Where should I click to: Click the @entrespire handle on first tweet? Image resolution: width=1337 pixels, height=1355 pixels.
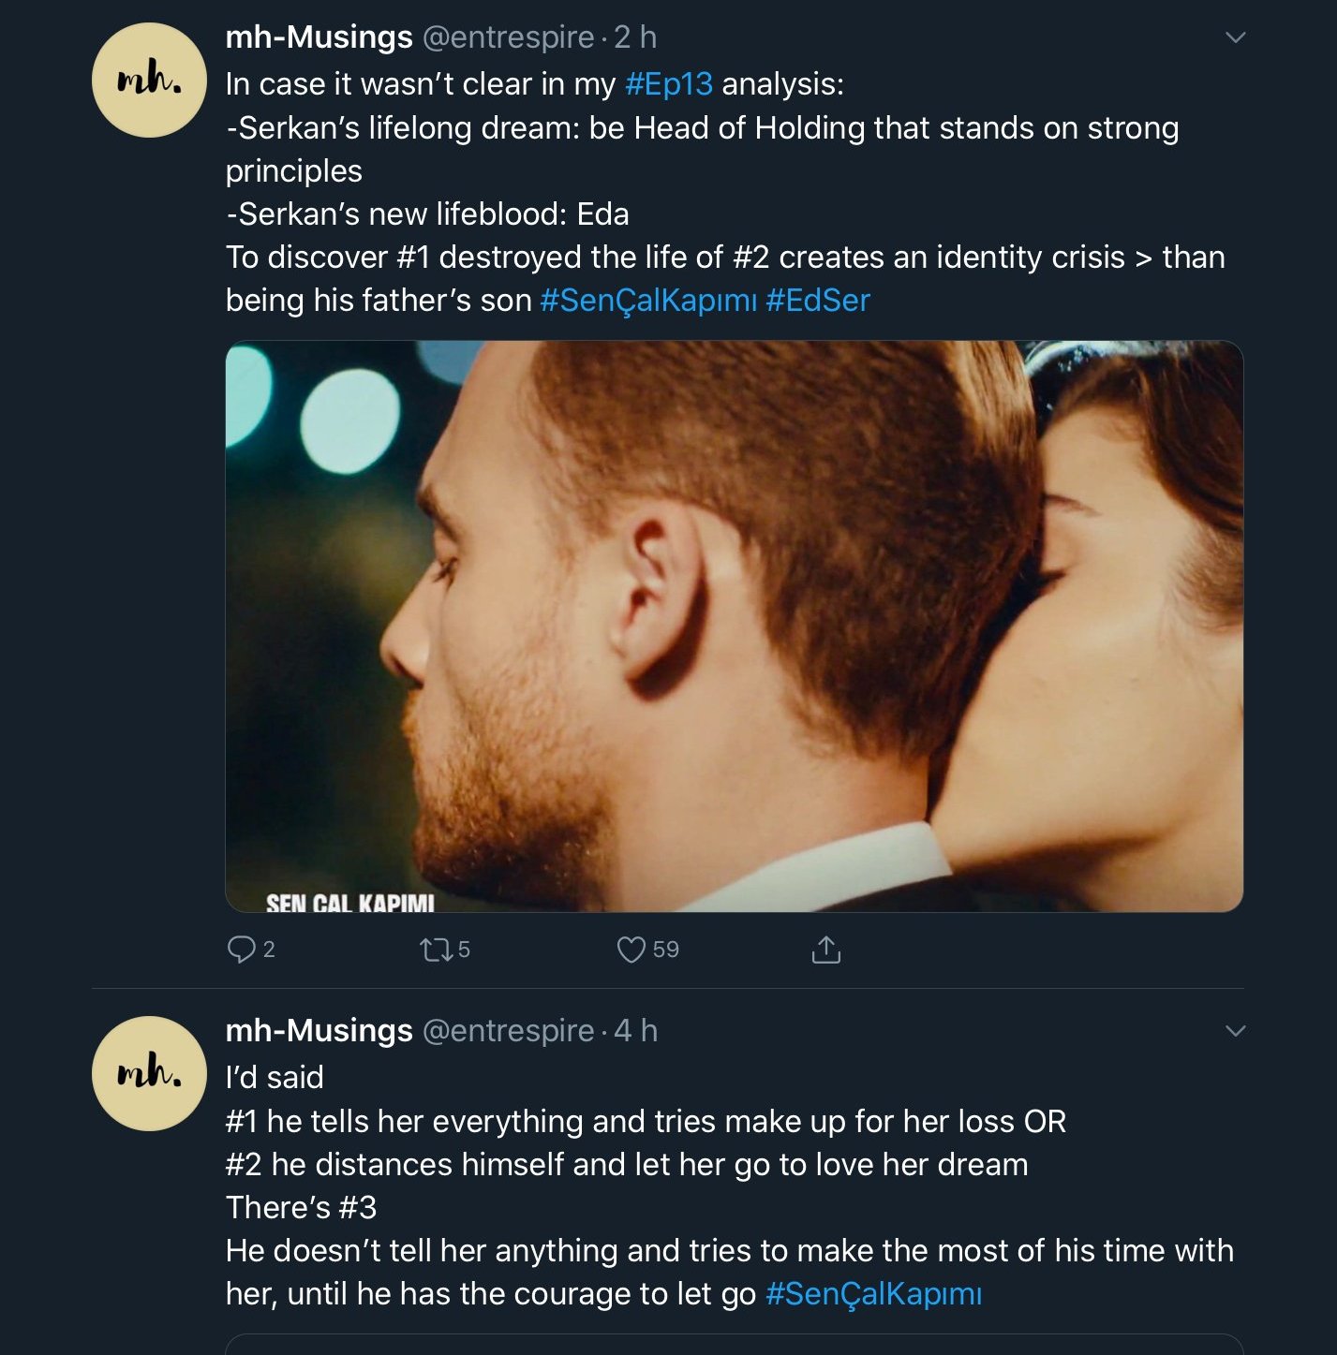508,37
